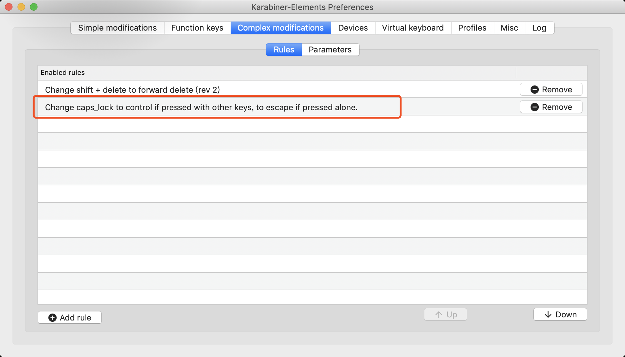Click the down arrow icon

pos(548,315)
